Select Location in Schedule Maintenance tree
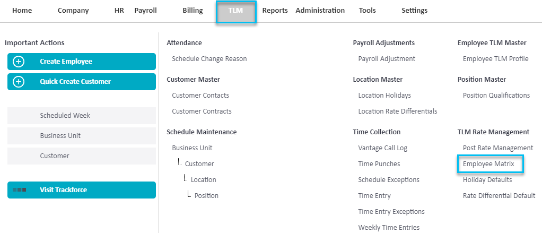 (x=204, y=180)
